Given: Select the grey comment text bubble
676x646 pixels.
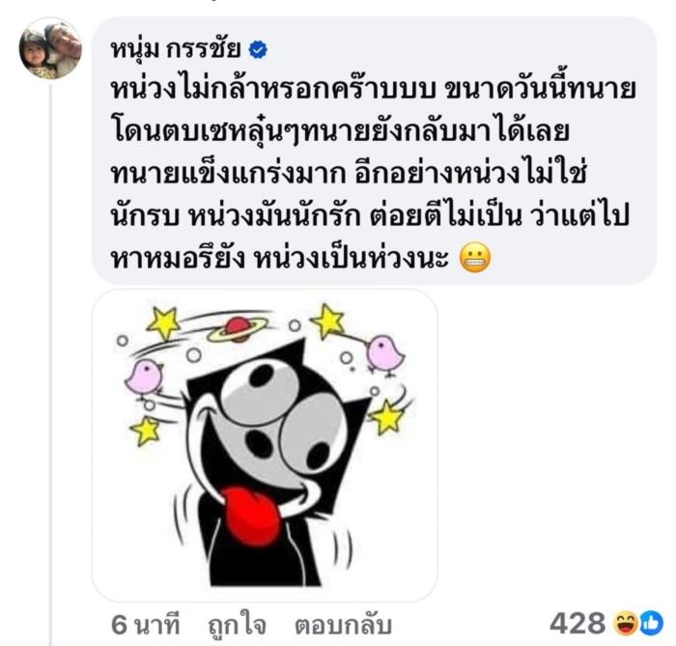Looking at the screenshot, I should (375, 151).
